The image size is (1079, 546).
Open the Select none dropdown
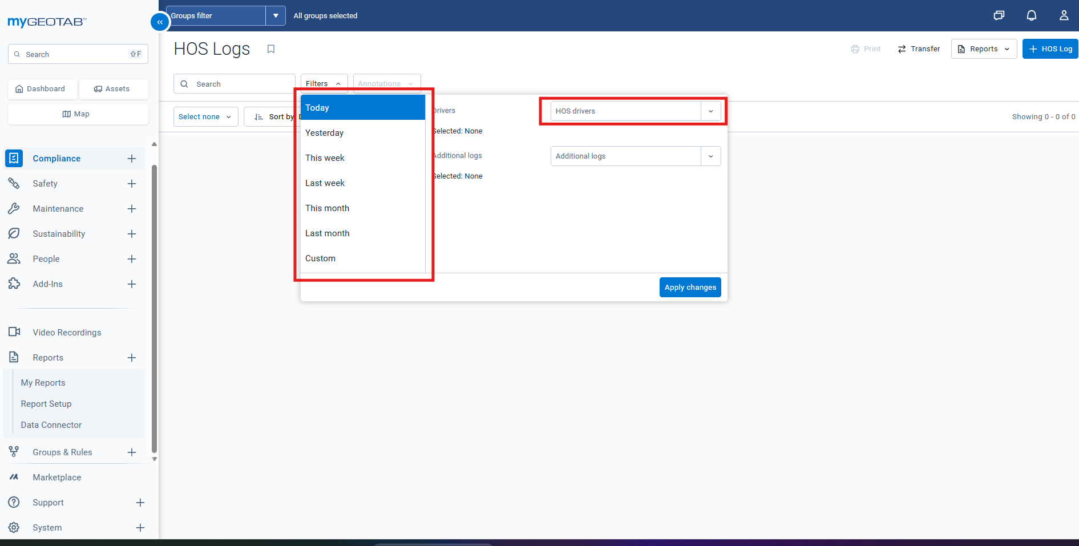pyautogui.click(x=205, y=116)
